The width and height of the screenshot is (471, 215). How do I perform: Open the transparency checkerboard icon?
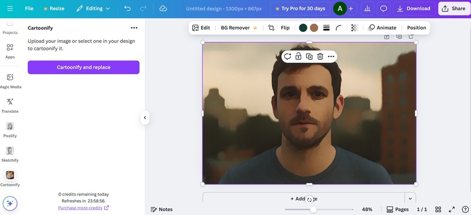(354, 28)
